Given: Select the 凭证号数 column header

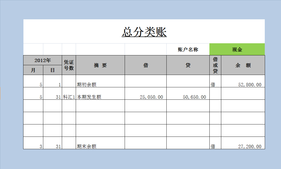Looking at the screenshot, I should (68, 65).
